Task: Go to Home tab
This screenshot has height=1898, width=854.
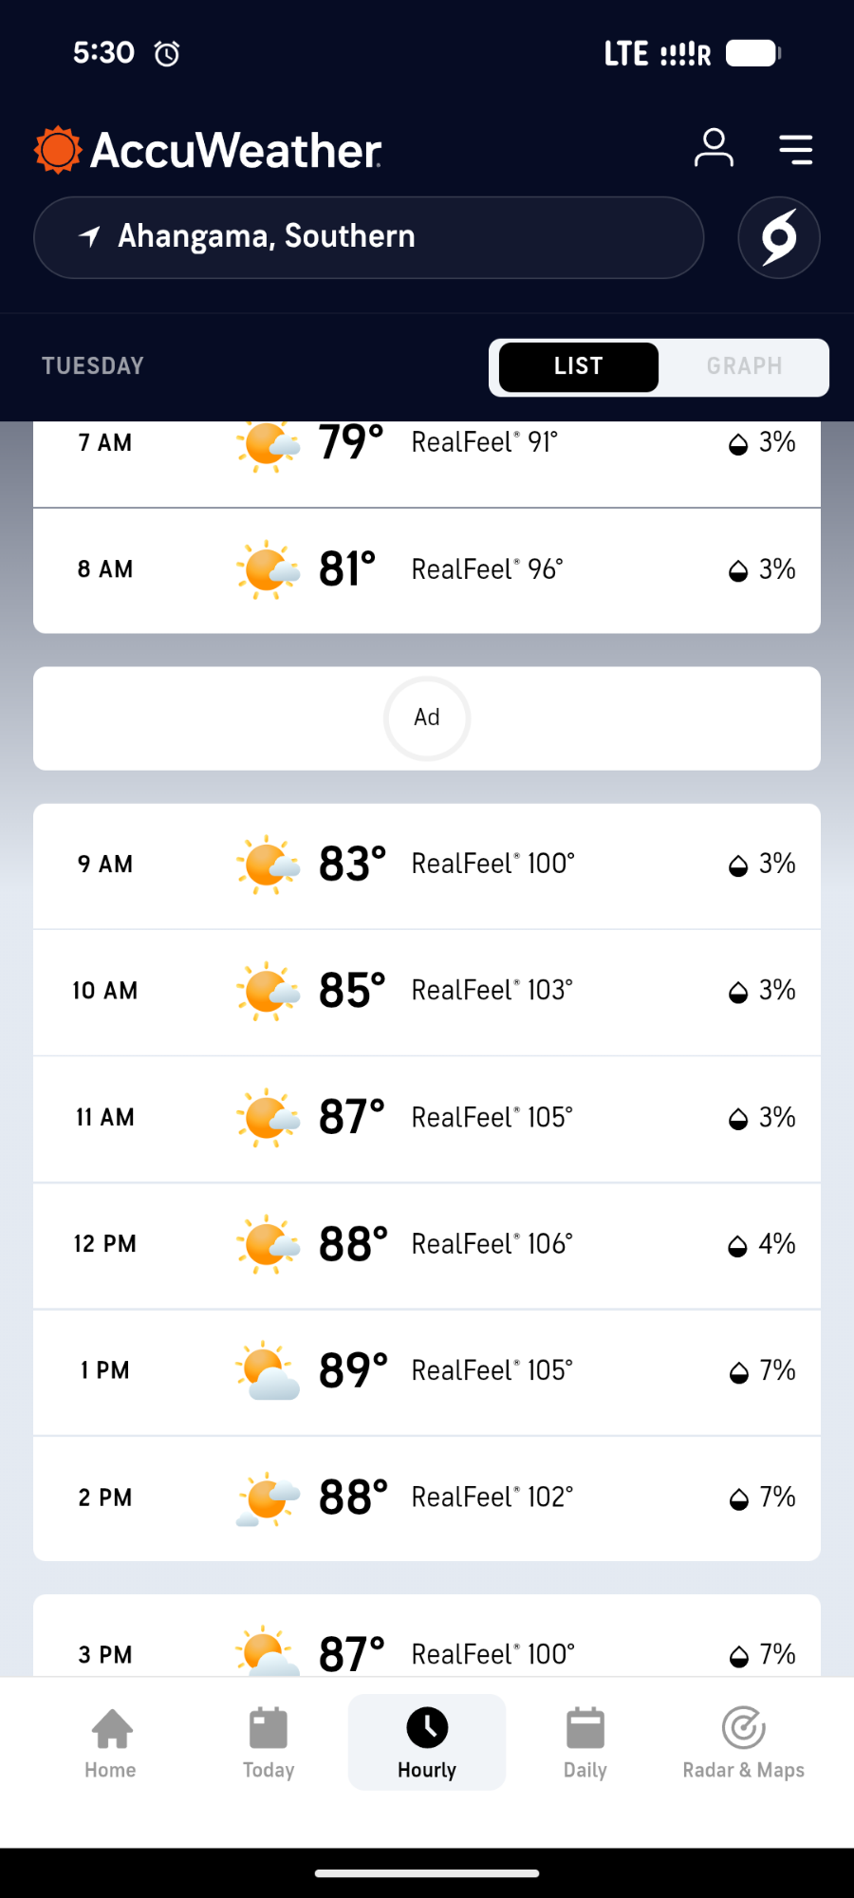Action: pos(111,1742)
